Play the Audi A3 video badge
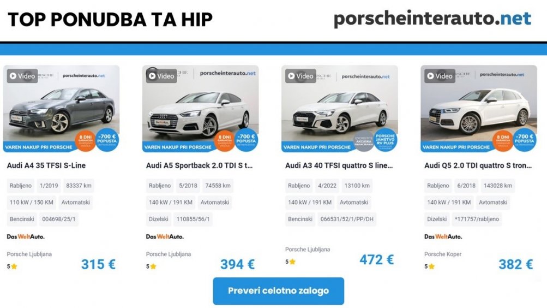The height and width of the screenshot is (308, 547). 300,76
